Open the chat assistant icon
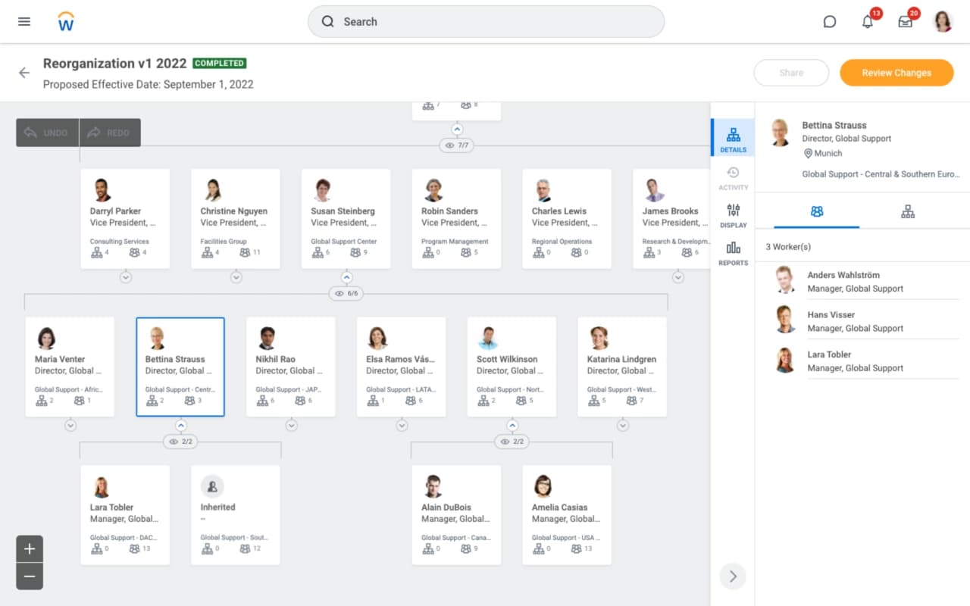The width and height of the screenshot is (970, 606). [x=830, y=22]
